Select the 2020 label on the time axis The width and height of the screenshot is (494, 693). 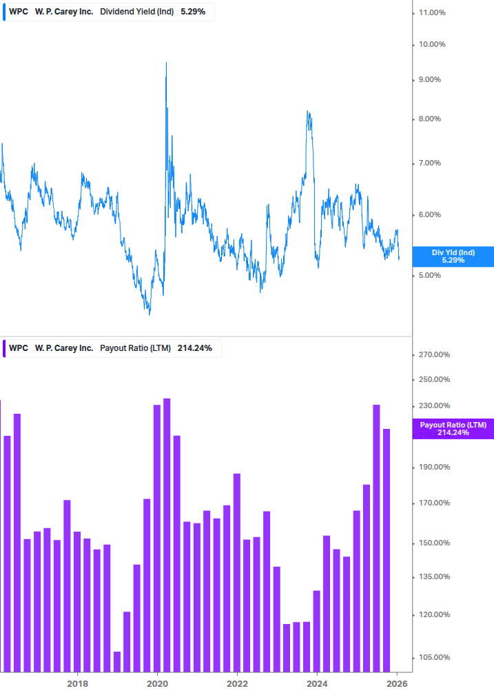point(157,683)
